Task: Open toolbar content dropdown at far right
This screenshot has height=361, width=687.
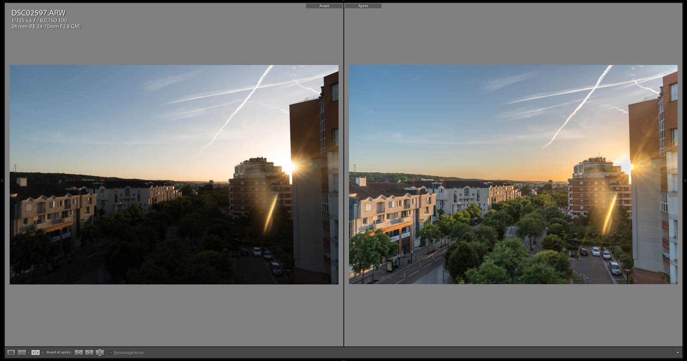Action: (678, 352)
